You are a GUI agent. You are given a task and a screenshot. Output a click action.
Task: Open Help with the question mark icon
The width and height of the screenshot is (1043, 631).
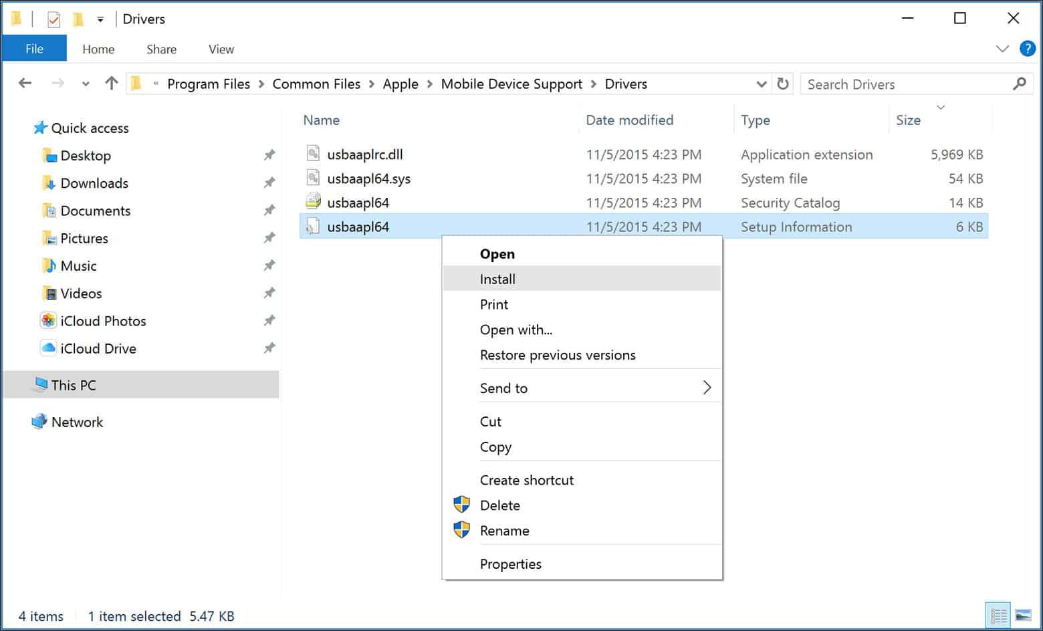pos(1028,48)
